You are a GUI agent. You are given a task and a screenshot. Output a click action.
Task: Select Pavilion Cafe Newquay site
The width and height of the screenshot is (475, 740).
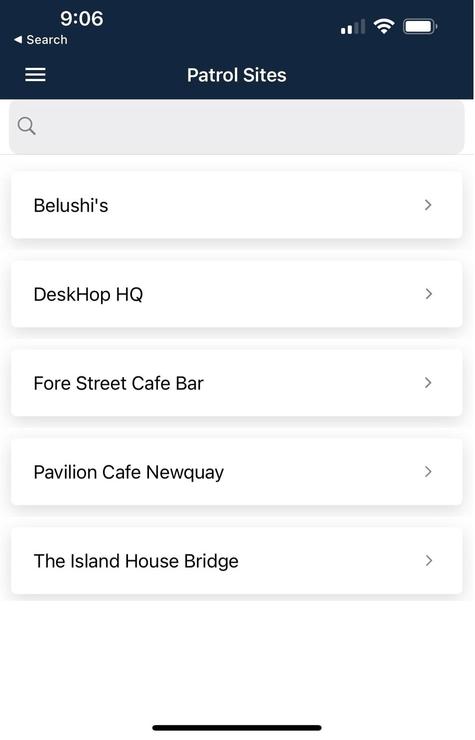236,472
